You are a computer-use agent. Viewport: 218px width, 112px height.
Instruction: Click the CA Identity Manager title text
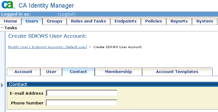[46, 5]
